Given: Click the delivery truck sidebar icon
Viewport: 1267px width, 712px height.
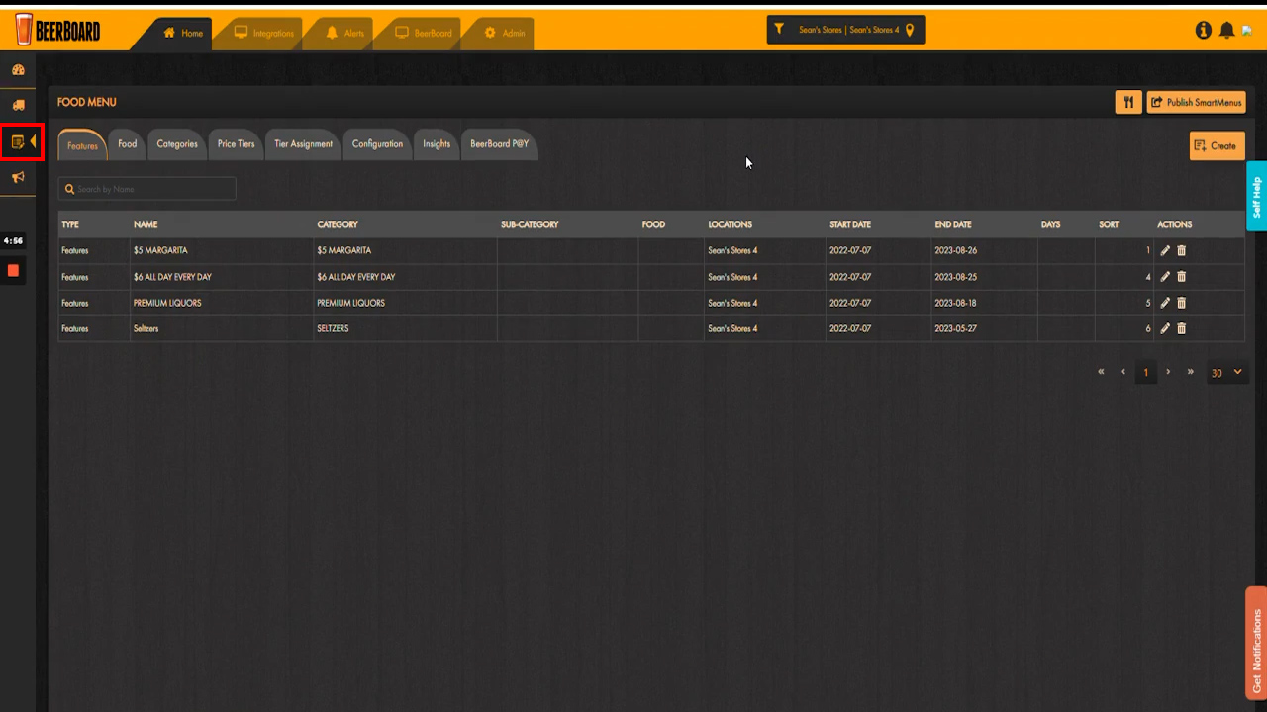Looking at the screenshot, I should click(18, 105).
